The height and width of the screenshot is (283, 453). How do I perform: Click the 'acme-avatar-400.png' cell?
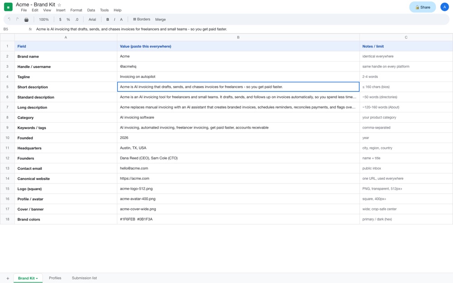pyautogui.click(x=238, y=199)
